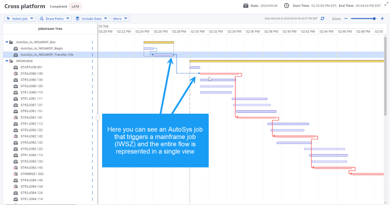The image size is (390, 205).
Task: Select the AutoSys_to_IWSzMDP_Begin tree row
Action: pyautogui.click(x=50, y=49)
